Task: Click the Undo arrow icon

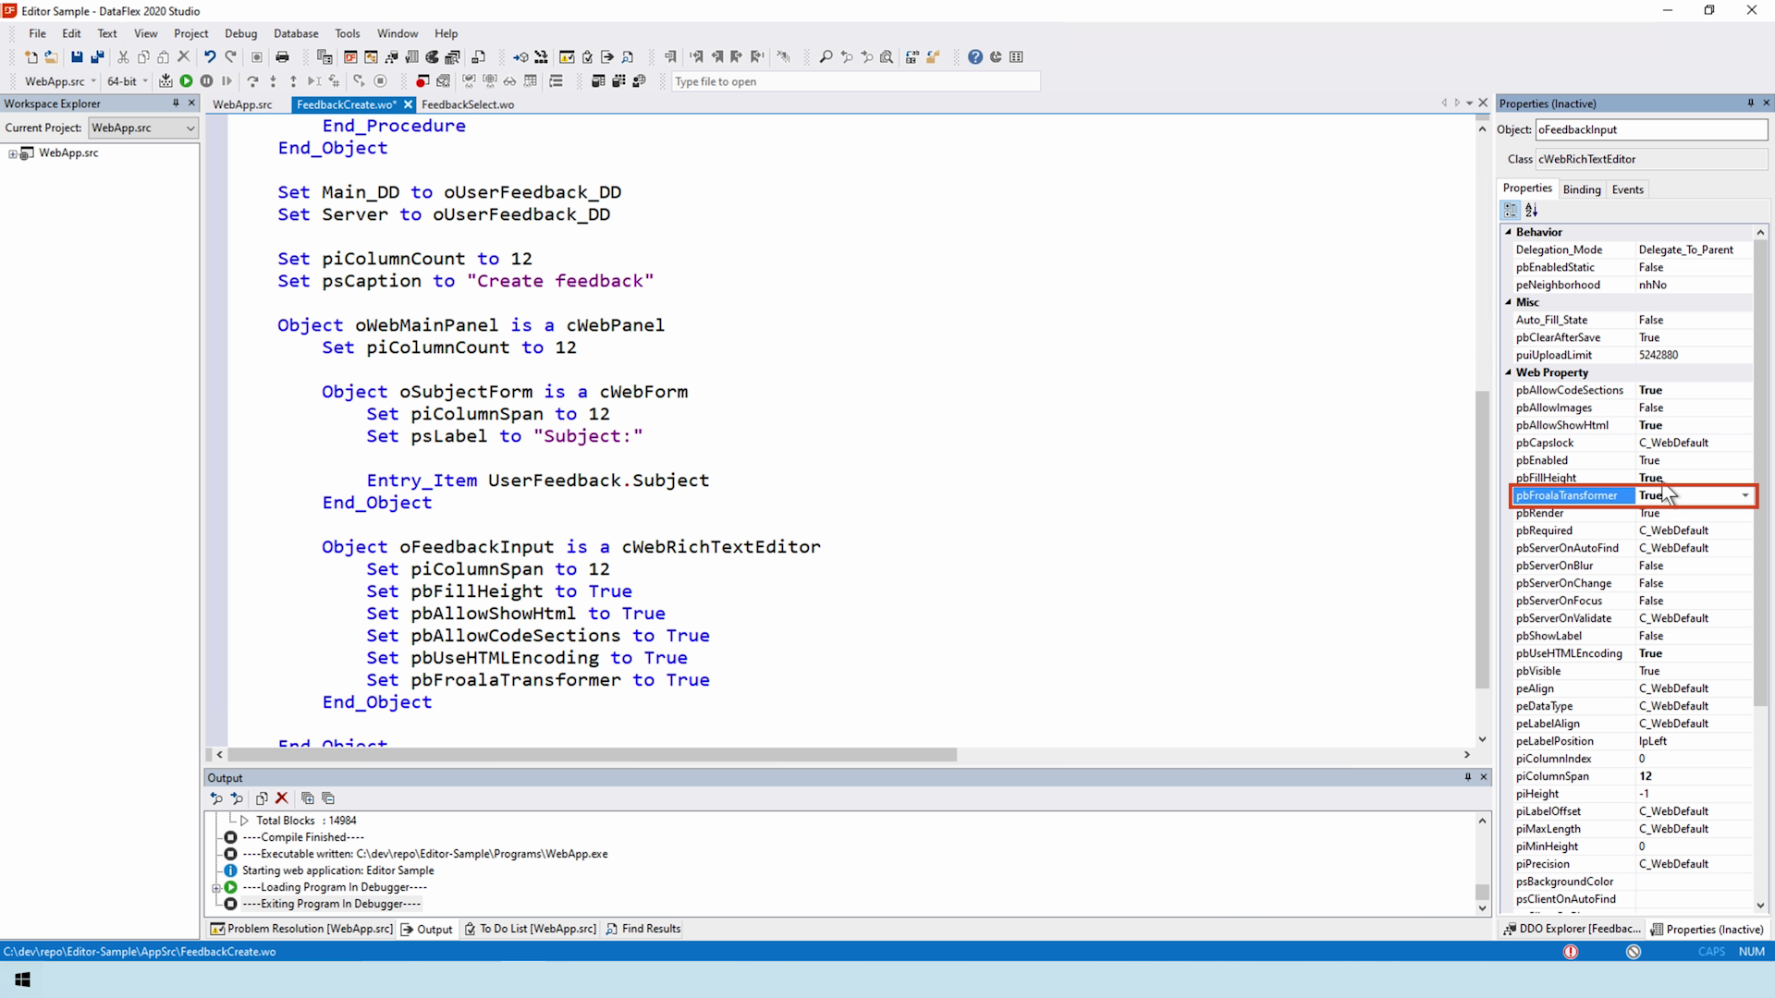Action: (x=210, y=57)
